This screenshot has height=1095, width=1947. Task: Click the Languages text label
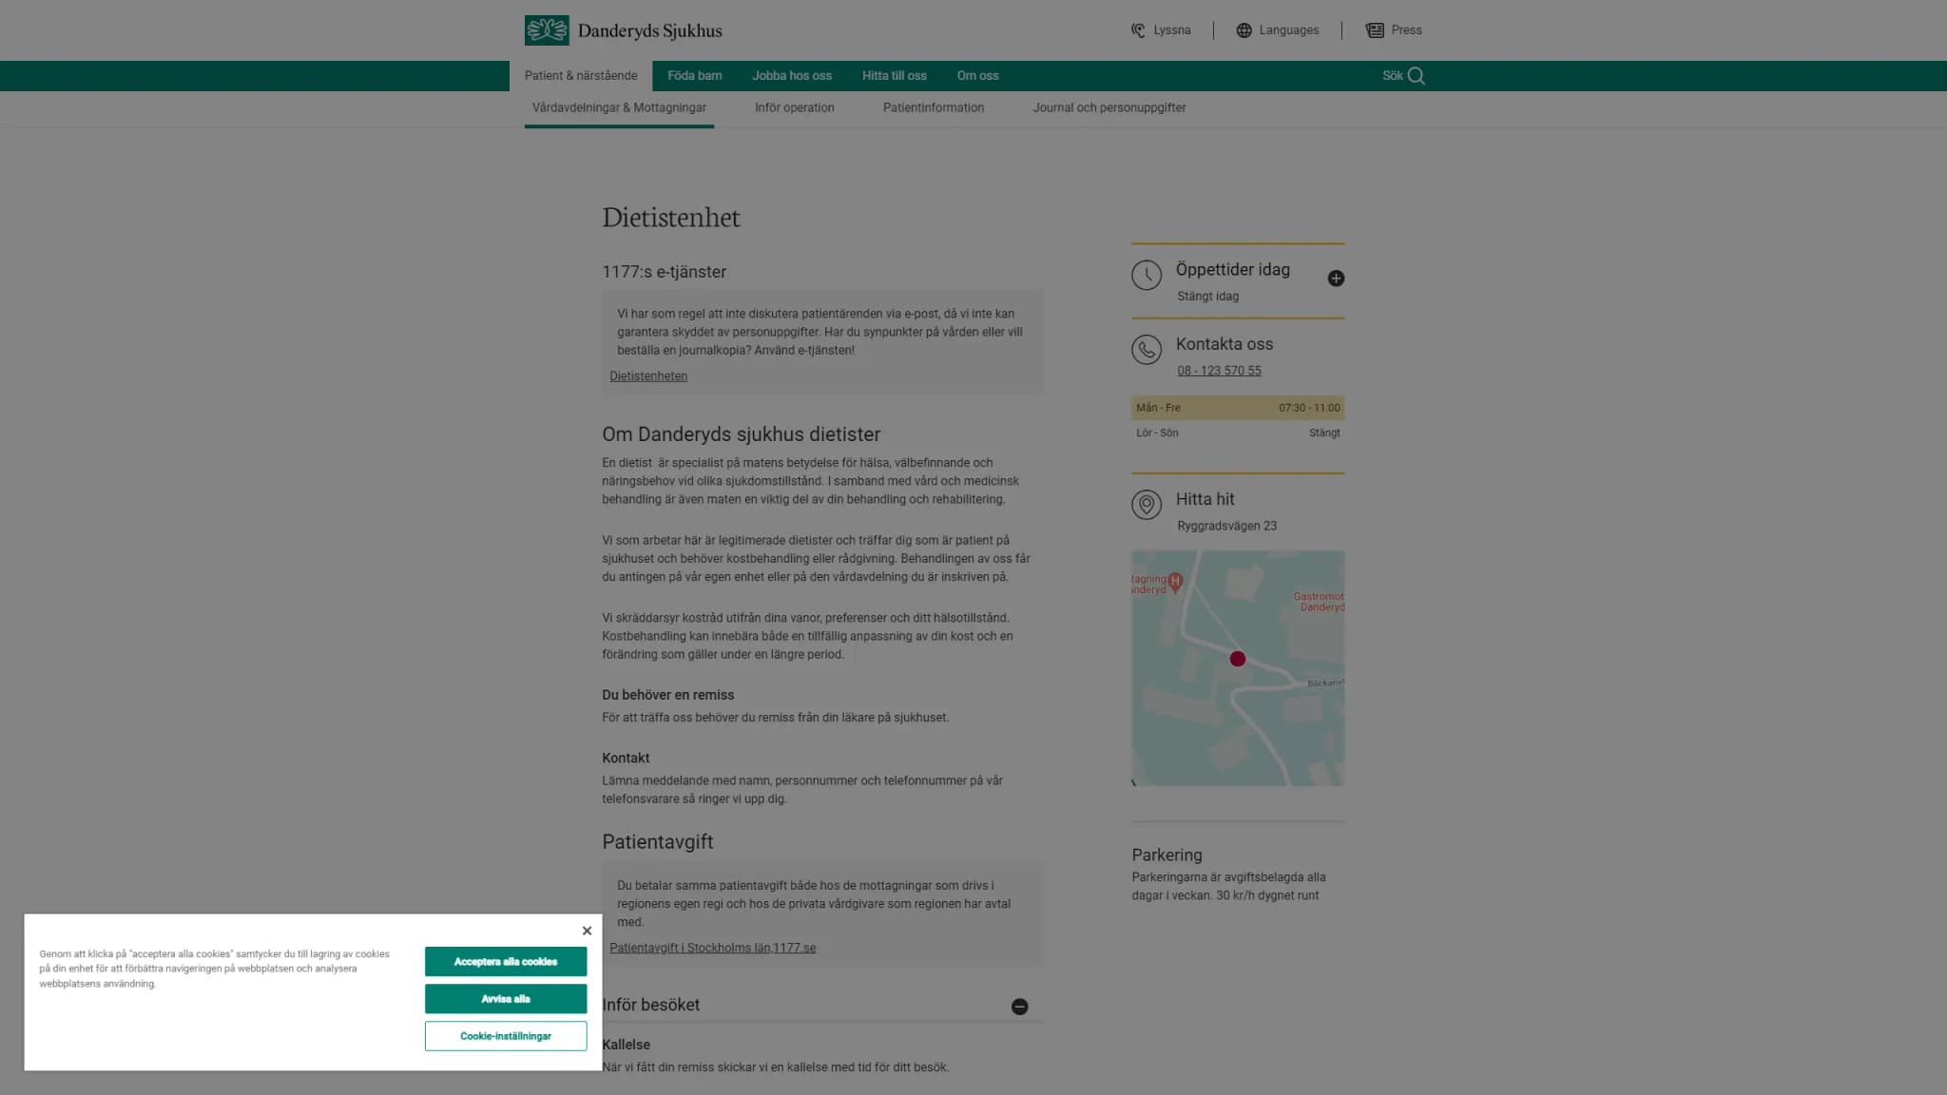pyautogui.click(x=1288, y=30)
